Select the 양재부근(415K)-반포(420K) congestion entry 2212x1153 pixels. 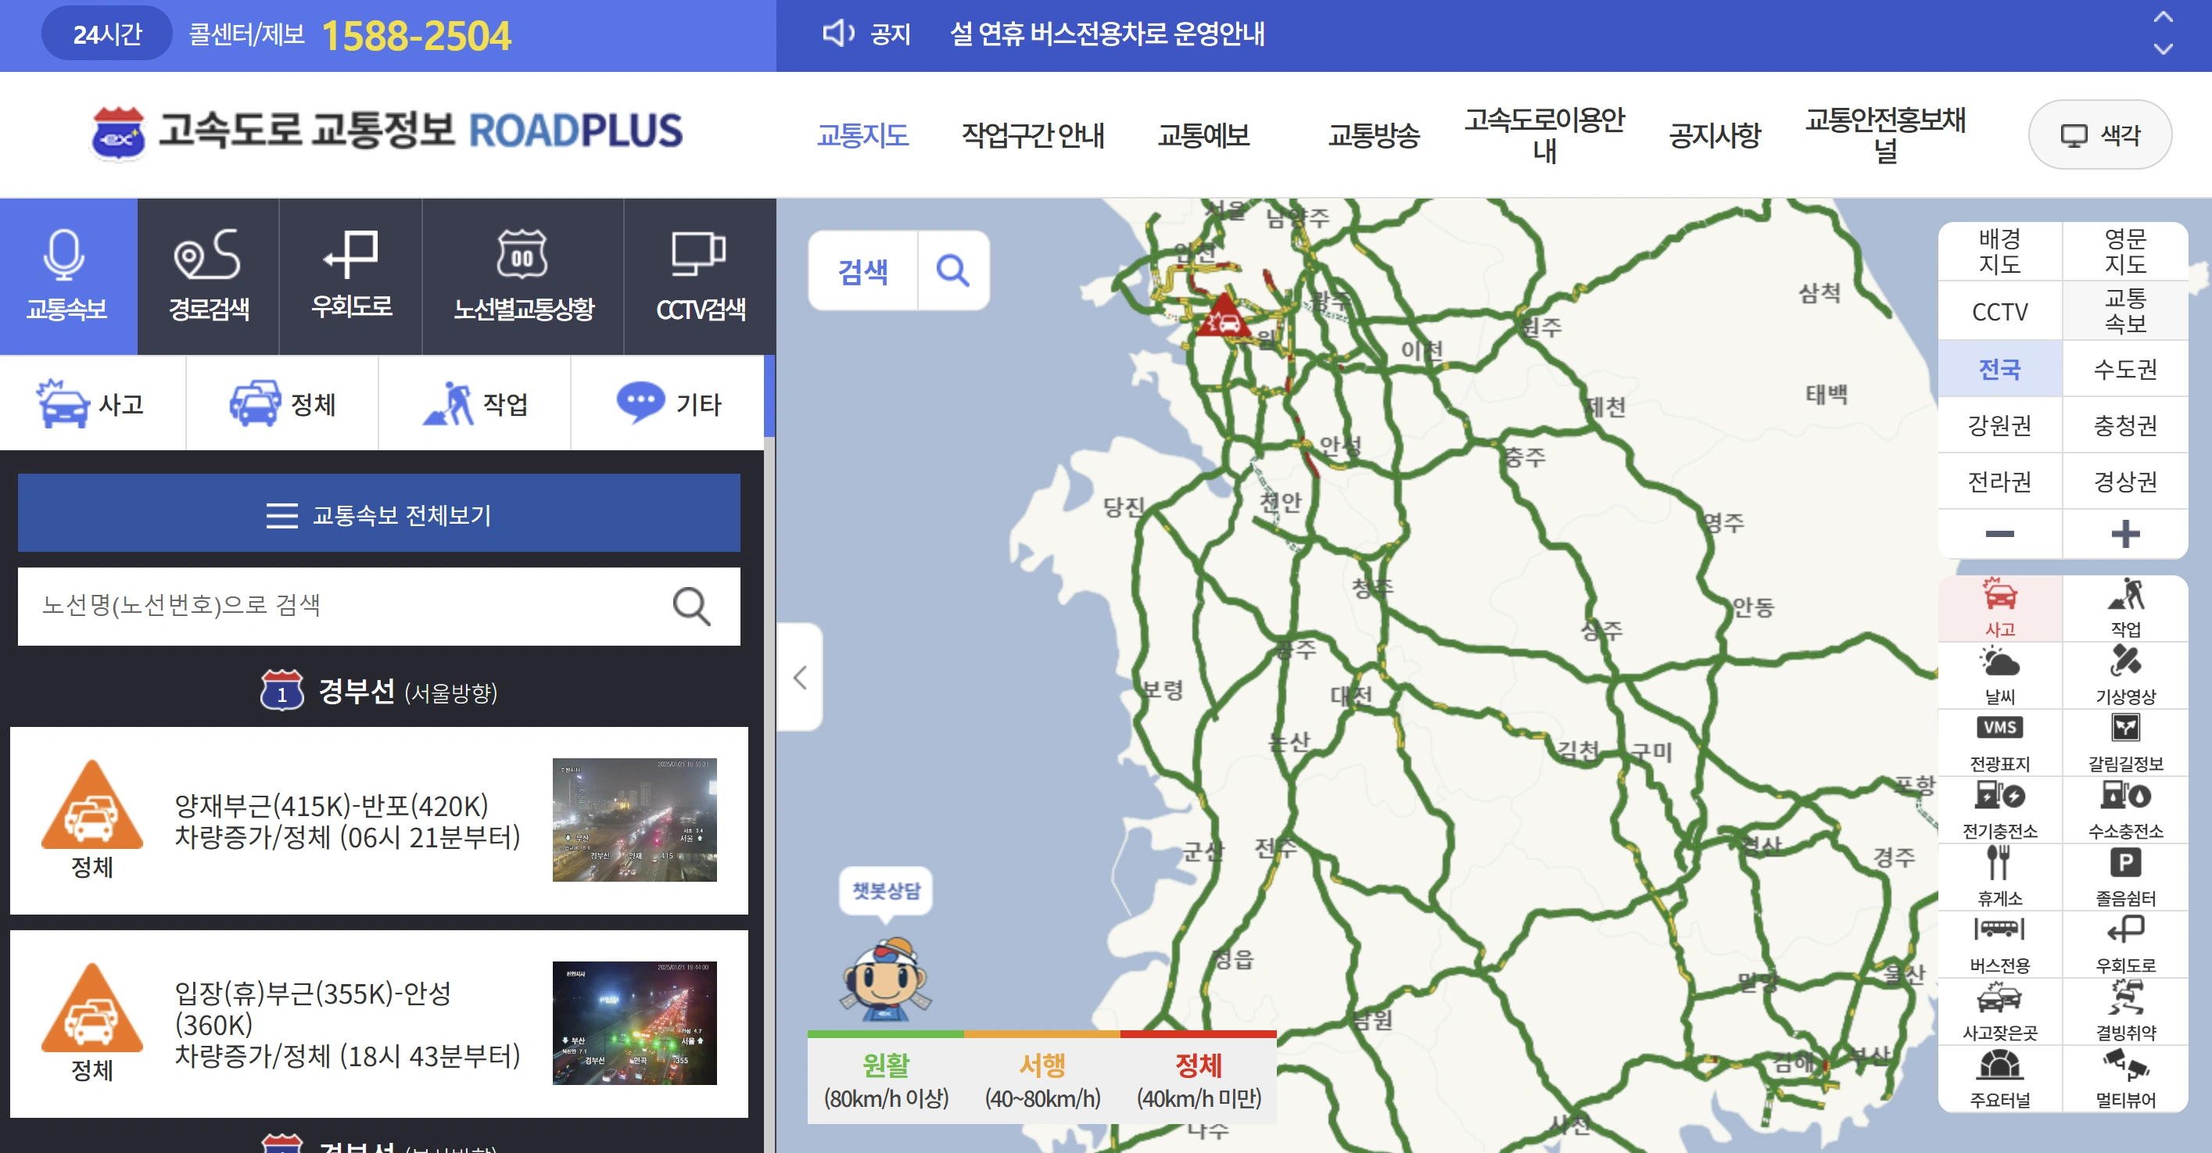[x=378, y=820]
